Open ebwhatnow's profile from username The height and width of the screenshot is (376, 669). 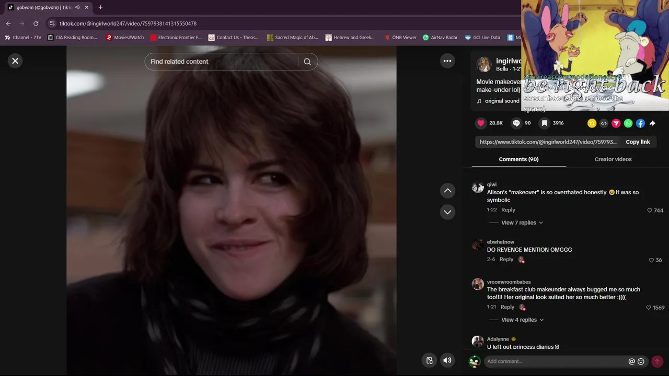(501, 242)
